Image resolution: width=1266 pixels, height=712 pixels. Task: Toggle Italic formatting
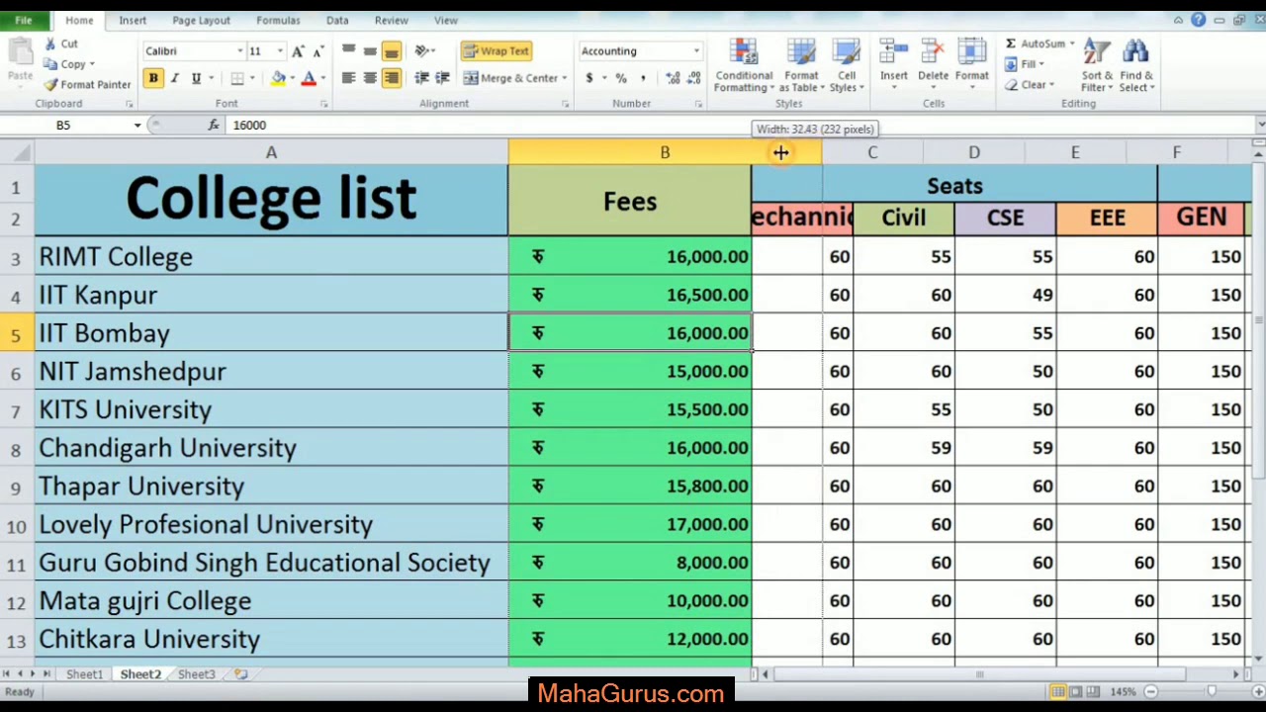pos(175,78)
